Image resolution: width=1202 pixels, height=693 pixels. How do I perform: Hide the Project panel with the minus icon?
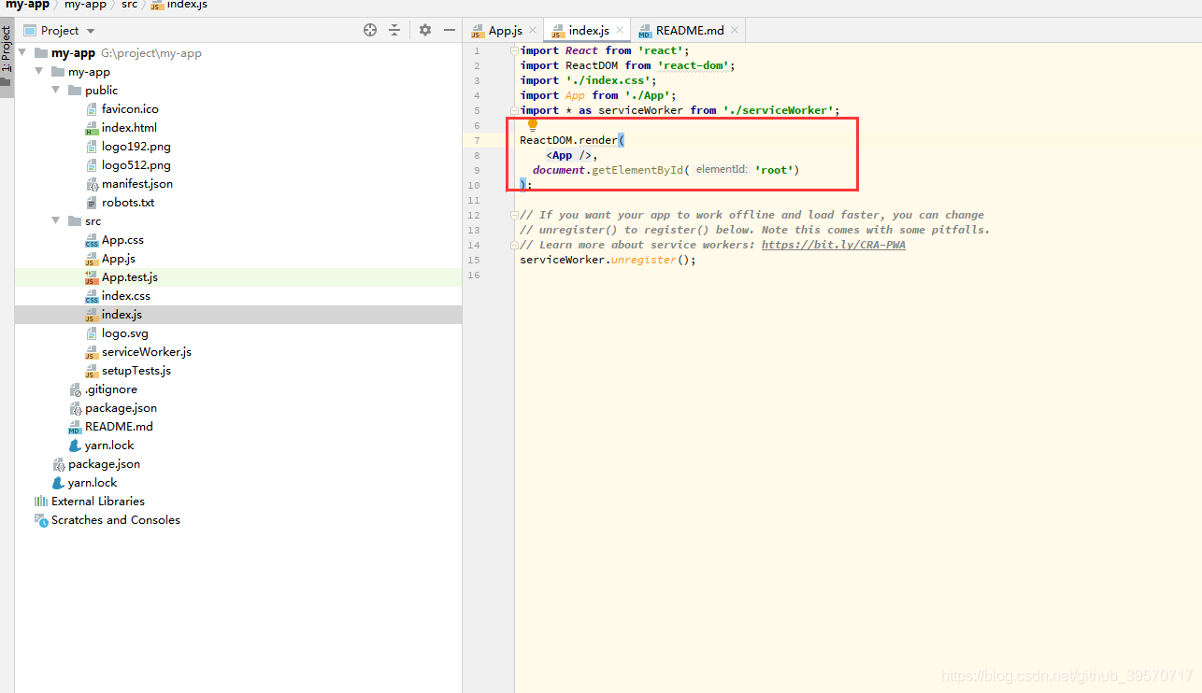pyautogui.click(x=448, y=30)
